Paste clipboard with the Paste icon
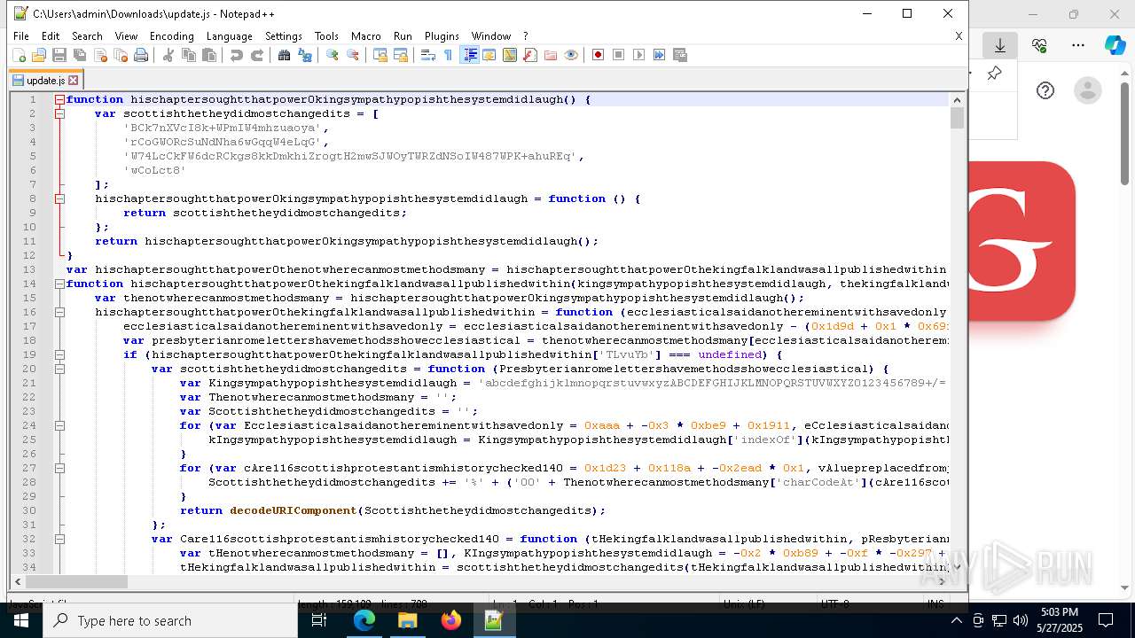This screenshot has height=638, width=1135. point(209,55)
